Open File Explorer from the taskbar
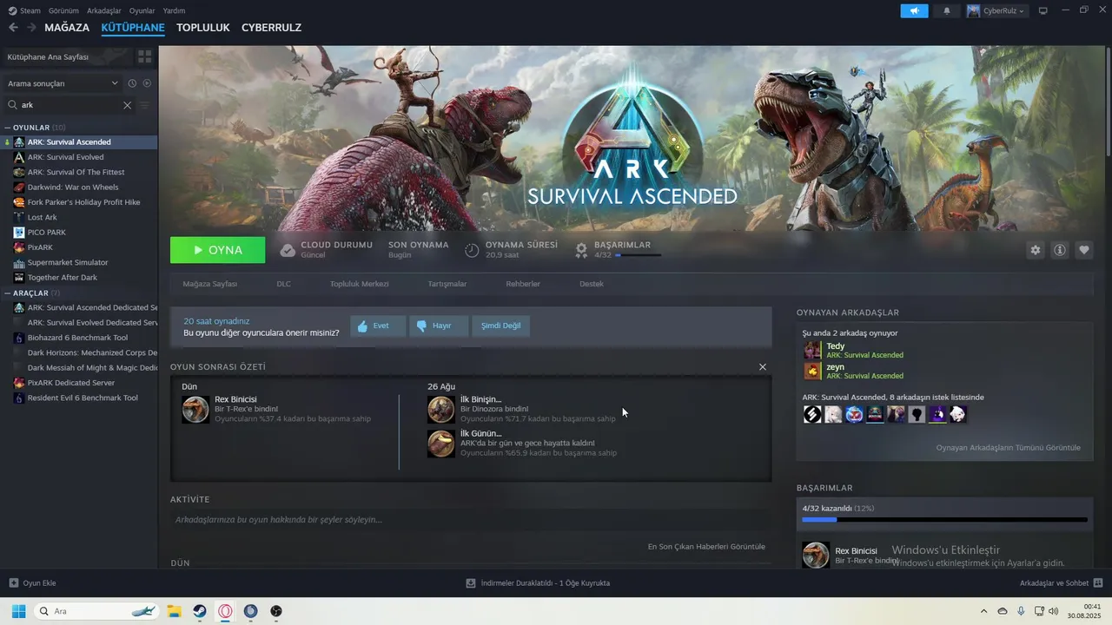The image size is (1112, 625). [174, 611]
